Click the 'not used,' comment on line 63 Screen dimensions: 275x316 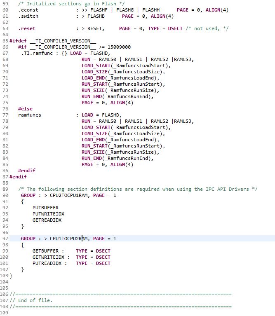click(x=207, y=28)
